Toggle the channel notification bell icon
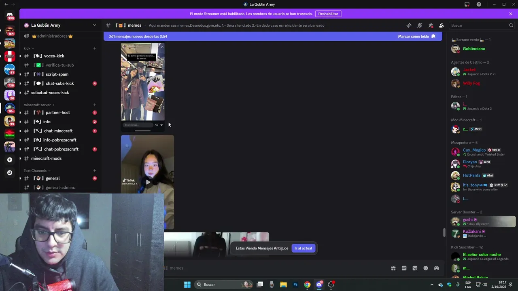 (x=420, y=25)
